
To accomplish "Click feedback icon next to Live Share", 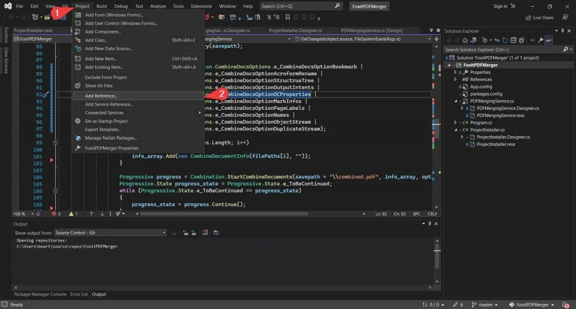I will pos(565,17).
